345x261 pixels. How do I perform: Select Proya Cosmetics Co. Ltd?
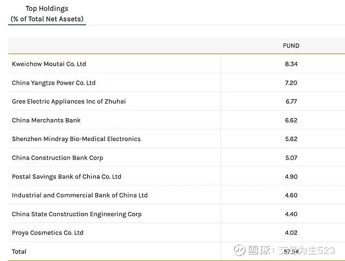(x=47, y=233)
